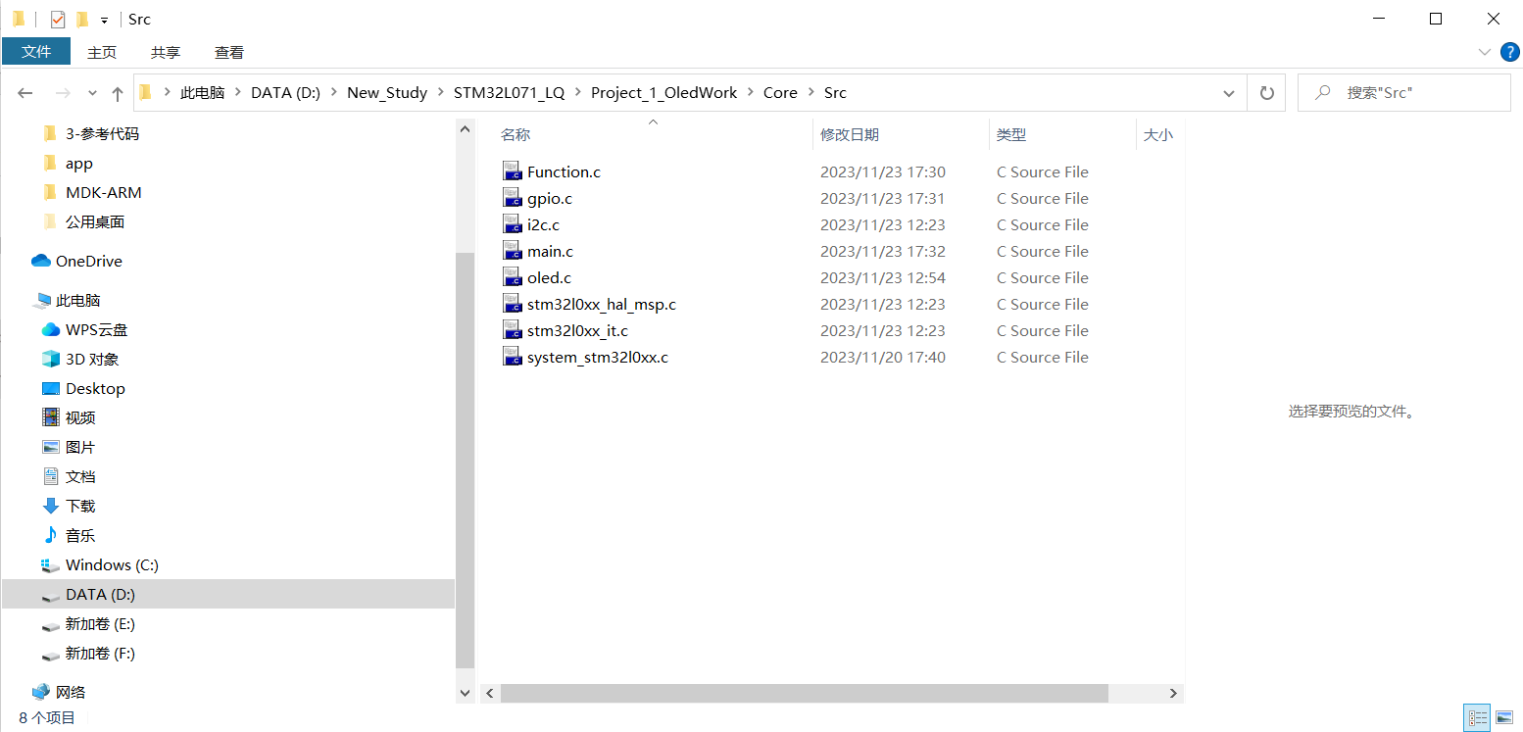Select the main.c file icon
Viewport: 1523px width, 732px height.
[512, 251]
